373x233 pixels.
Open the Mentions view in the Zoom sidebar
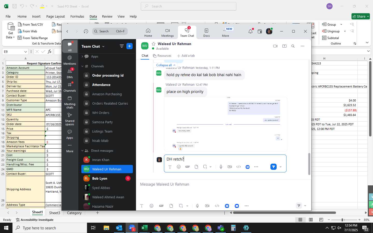point(70,60)
